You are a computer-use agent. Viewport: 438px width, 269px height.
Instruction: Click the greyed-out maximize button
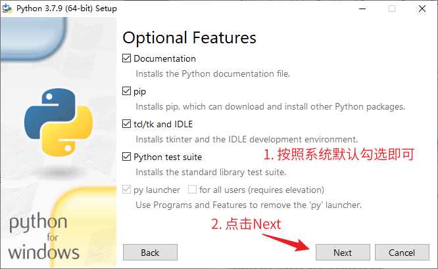[x=392, y=9]
